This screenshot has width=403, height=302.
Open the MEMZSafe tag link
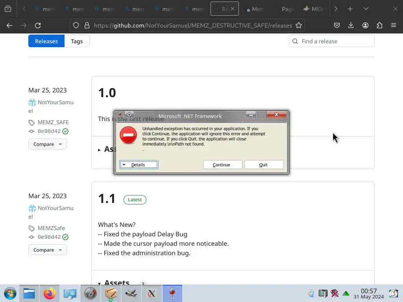(51, 228)
